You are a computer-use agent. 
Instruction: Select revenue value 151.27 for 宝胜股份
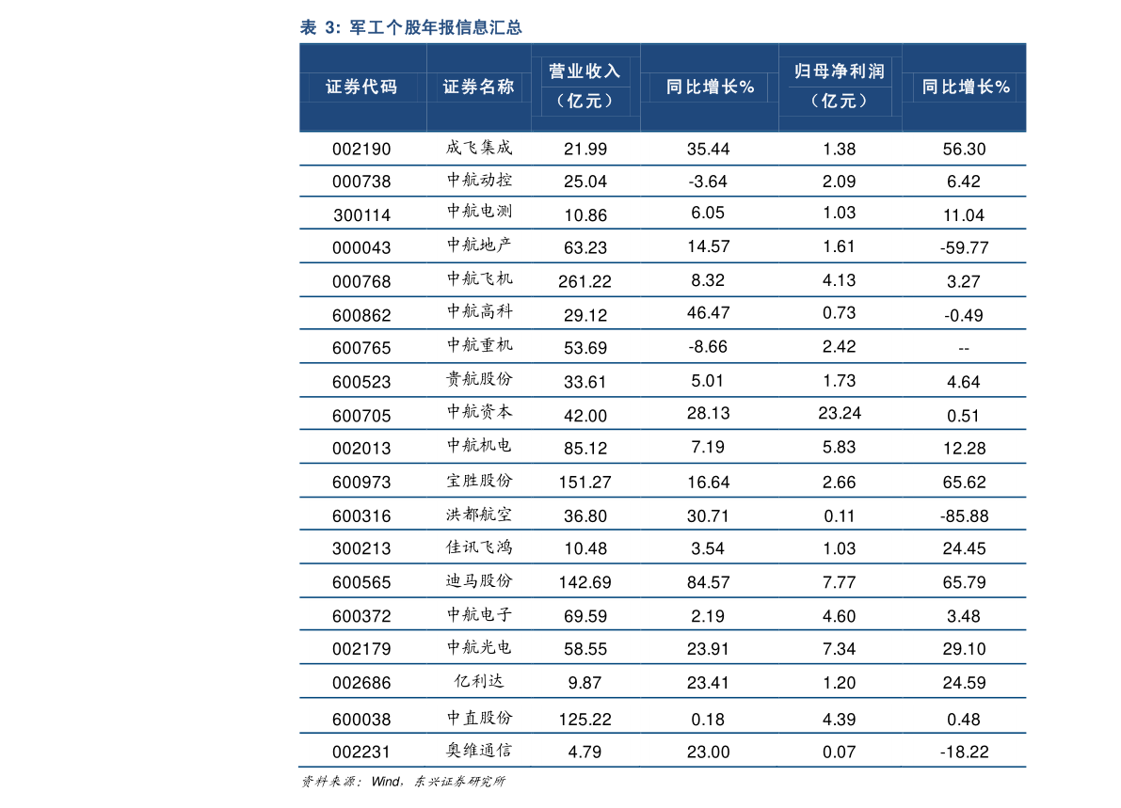[x=585, y=483]
